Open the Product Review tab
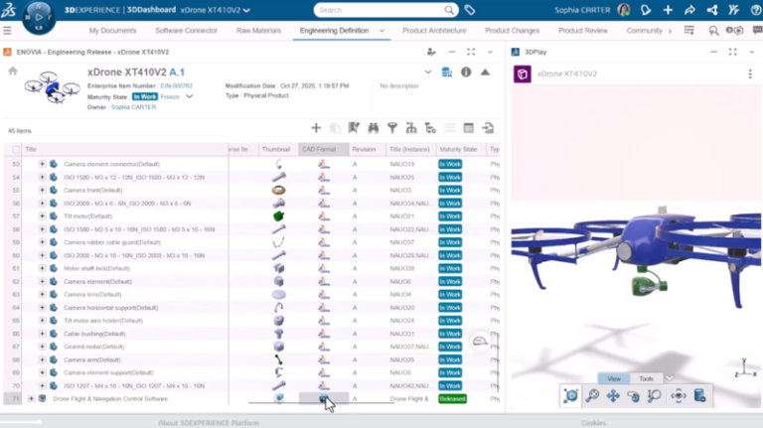This screenshot has width=763, height=428. [x=583, y=31]
